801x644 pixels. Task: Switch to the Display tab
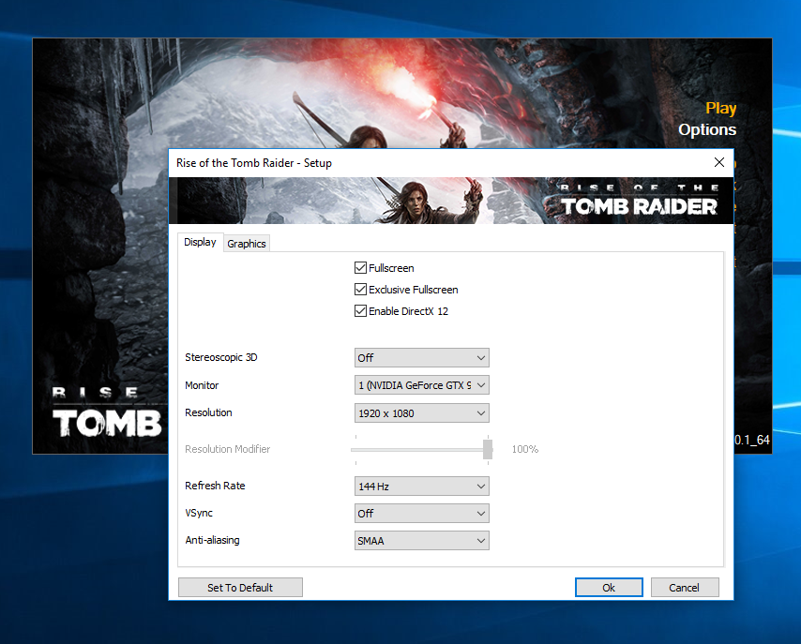200,242
